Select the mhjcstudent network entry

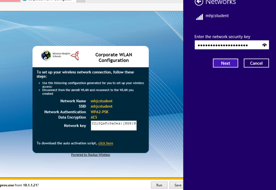(x=218, y=16)
